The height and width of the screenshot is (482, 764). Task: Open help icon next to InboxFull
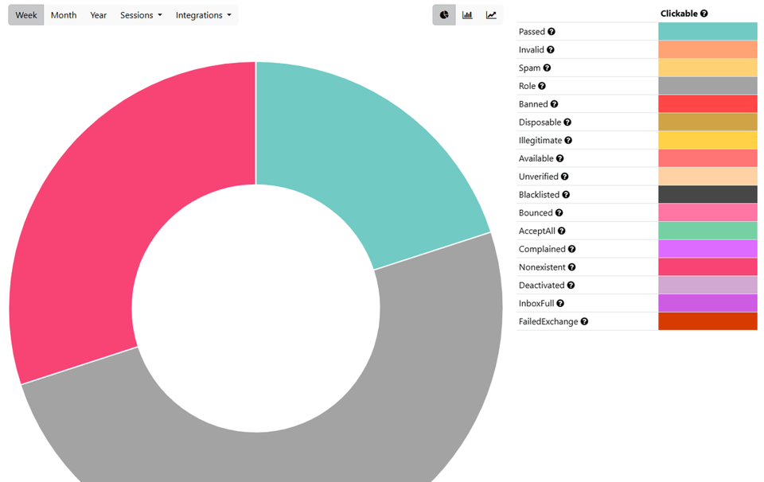click(x=560, y=303)
